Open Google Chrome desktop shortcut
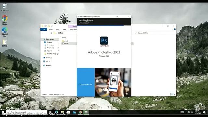The image size is (208, 117). [5, 20]
